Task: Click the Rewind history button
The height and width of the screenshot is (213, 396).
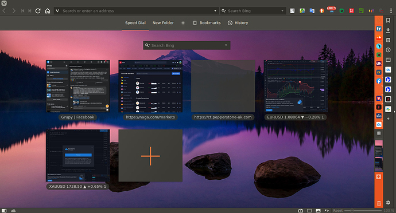Action: tap(23, 11)
